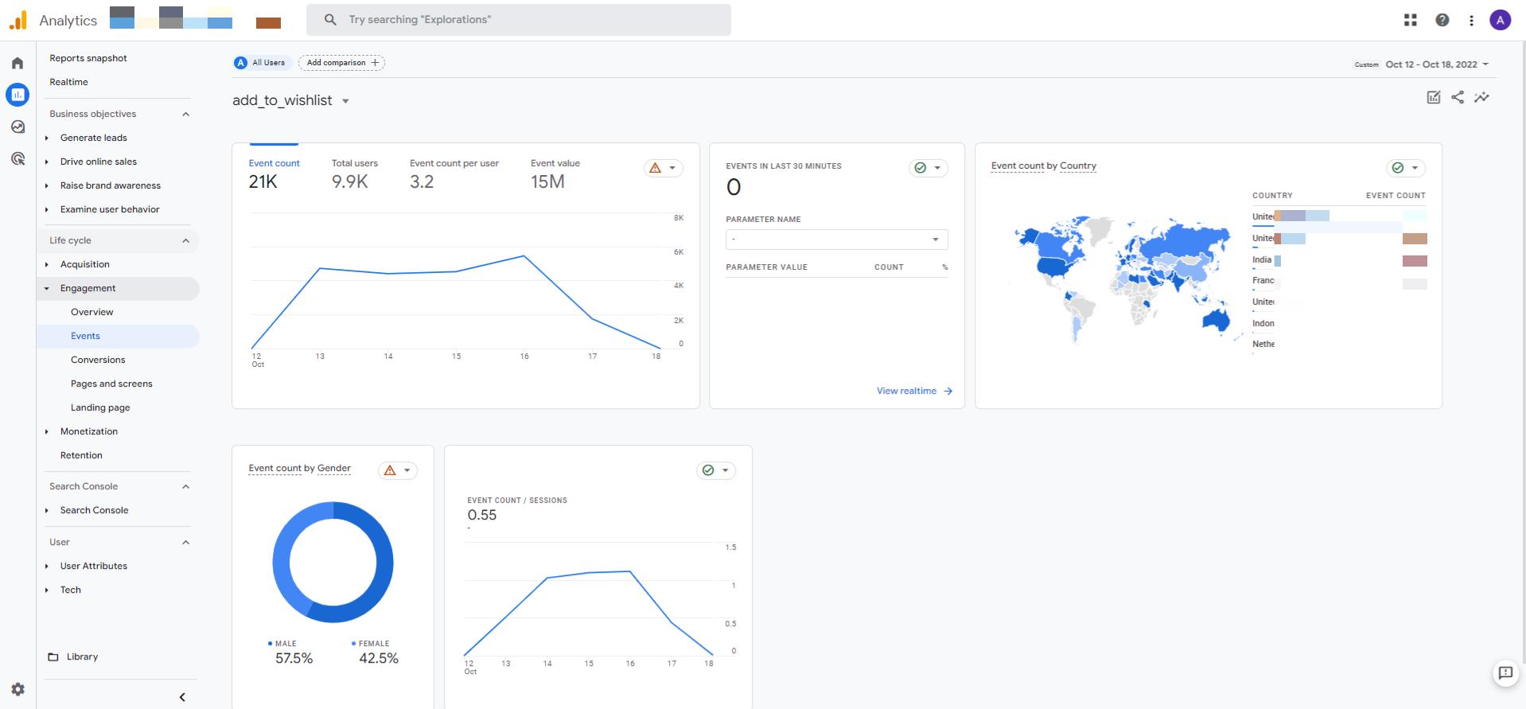Open the date range dropdown Oct 12 - Oct 18

click(x=1437, y=64)
